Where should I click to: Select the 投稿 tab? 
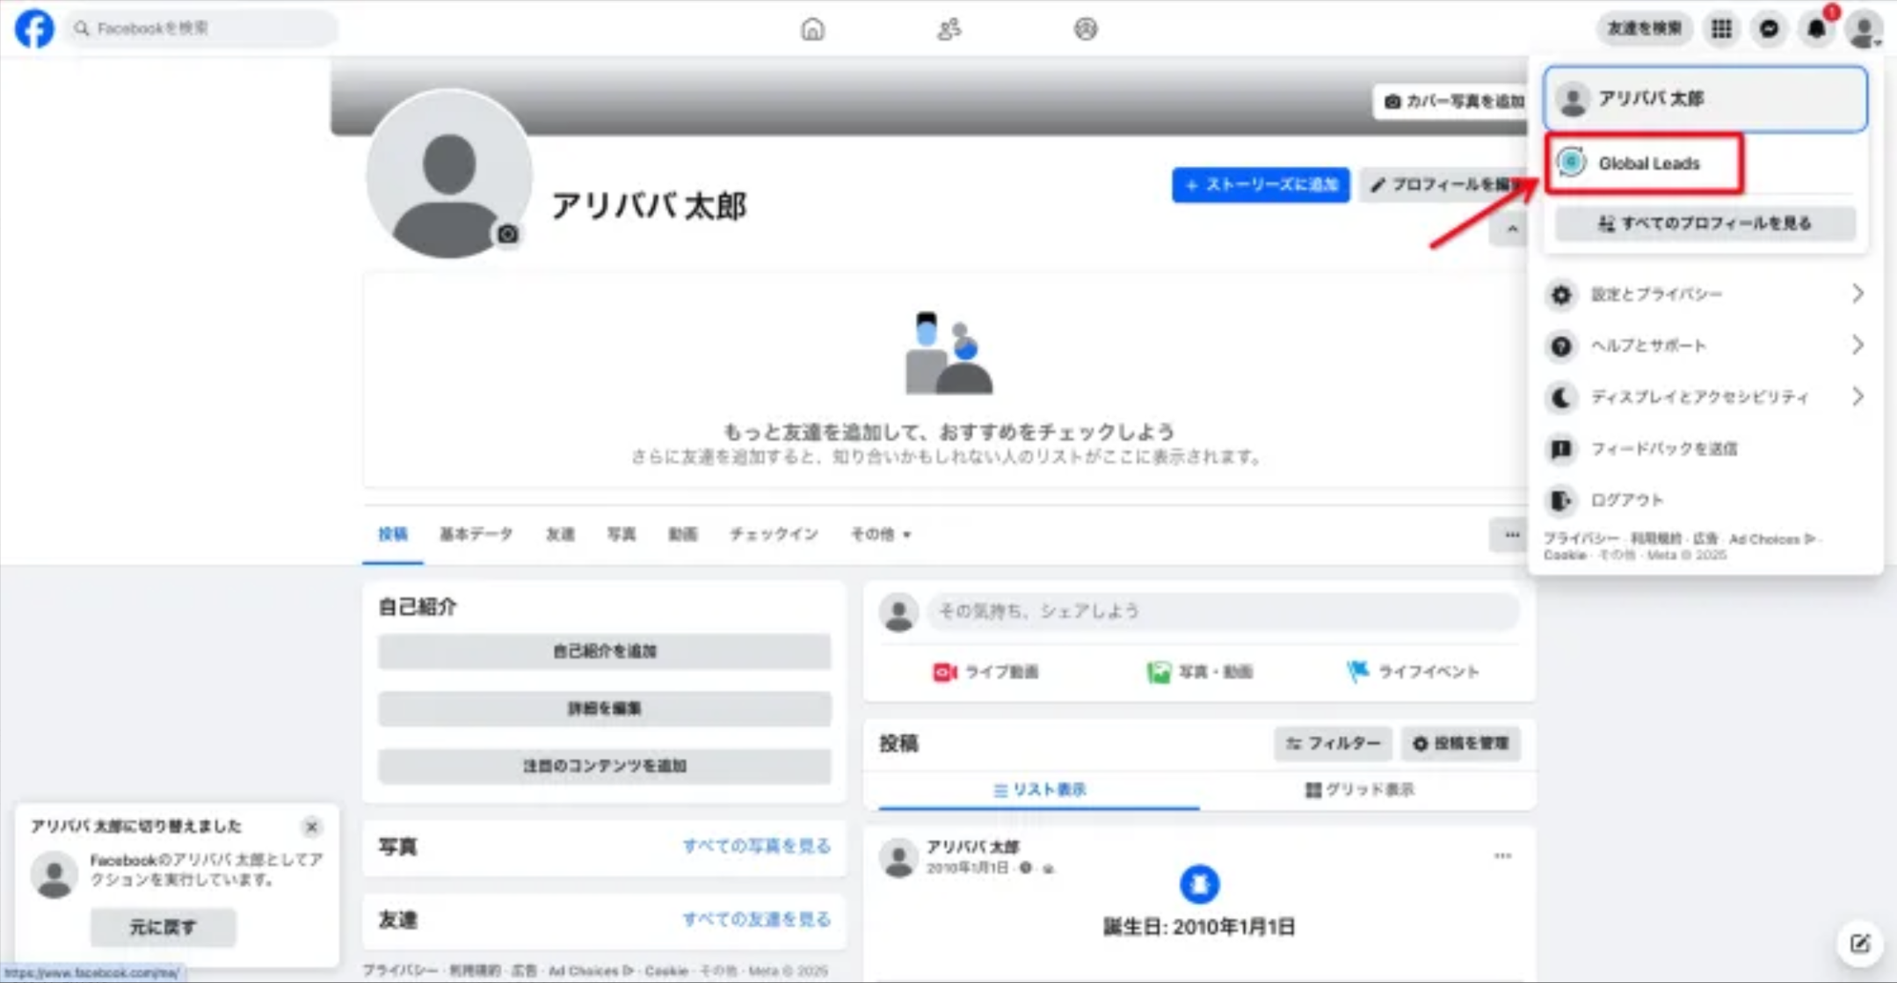(x=392, y=534)
